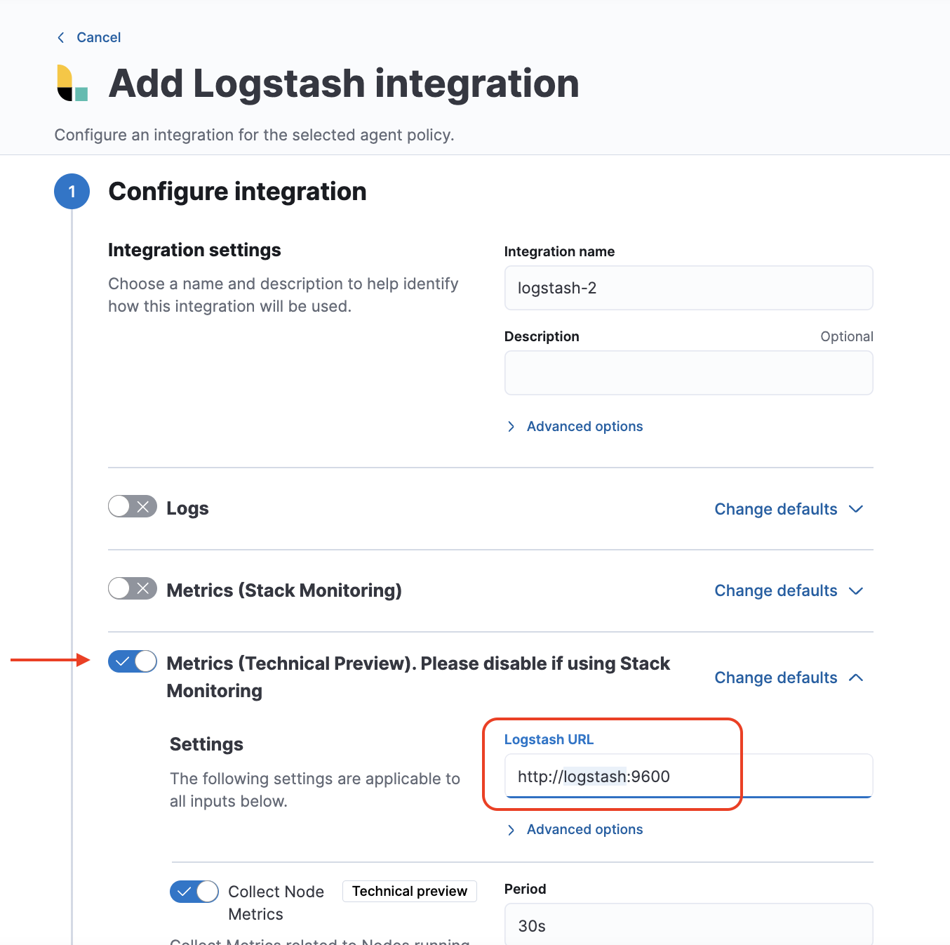Click chevron arrow beside lower Advanced options
The width and height of the screenshot is (950, 945).
tap(511, 830)
